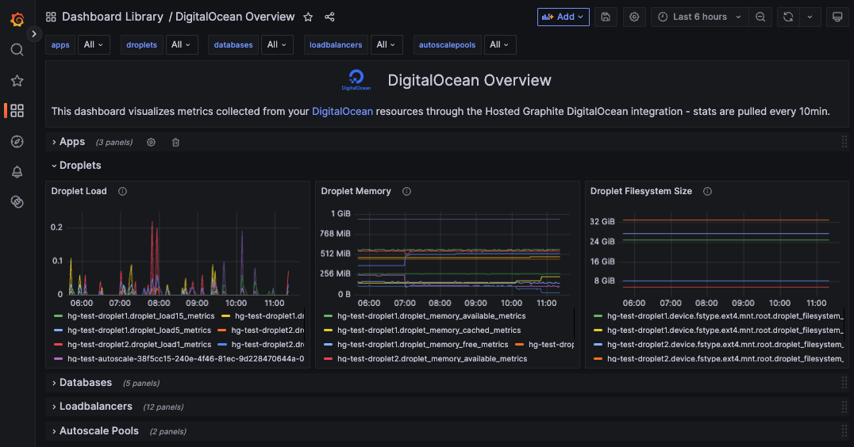Click the dashboards grid icon in breadcrumb
854x447 pixels.
(x=51, y=17)
